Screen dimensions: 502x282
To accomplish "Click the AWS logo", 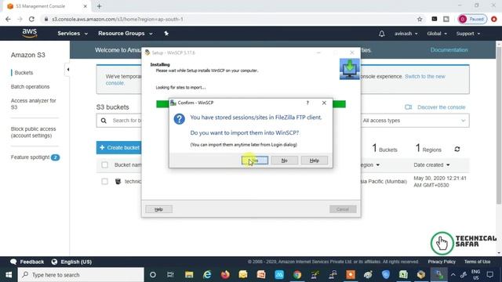I will point(30,33).
